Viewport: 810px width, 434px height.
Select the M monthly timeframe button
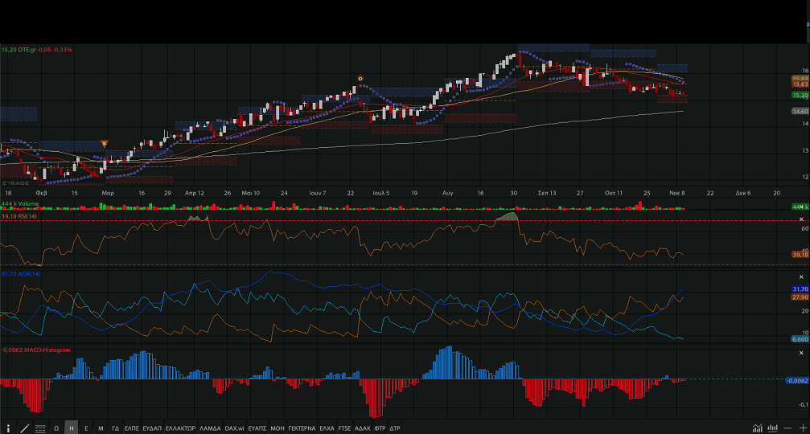pyautogui.click(x=101, y=428)
